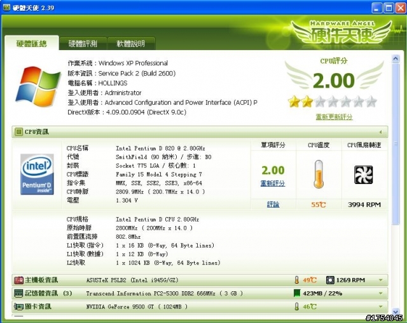This screenshot has width=407, height=323.
Task: Click the CPU score 2.00 with wings
Action: (x=334, y=80)
